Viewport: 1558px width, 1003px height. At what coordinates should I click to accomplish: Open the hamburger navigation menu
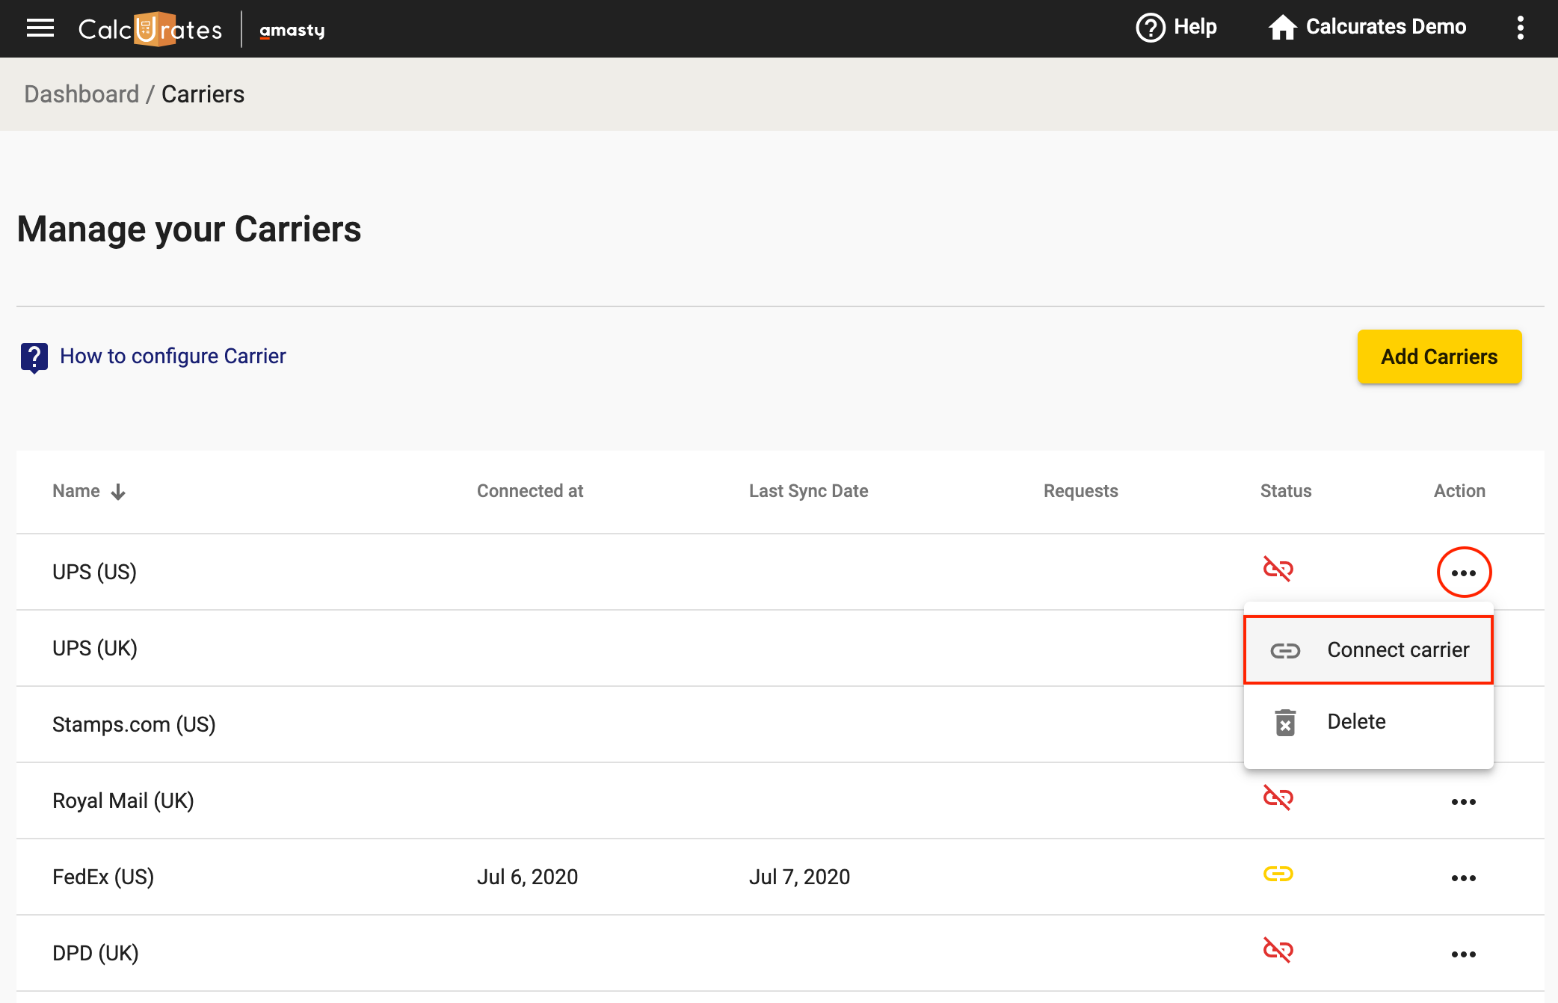(x=40, y=28)
